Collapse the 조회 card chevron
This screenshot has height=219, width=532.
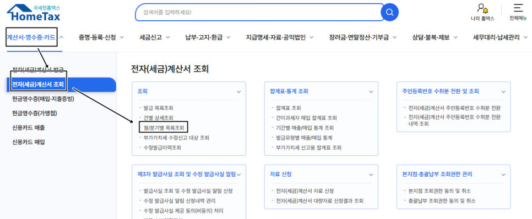tap(238, 92)
